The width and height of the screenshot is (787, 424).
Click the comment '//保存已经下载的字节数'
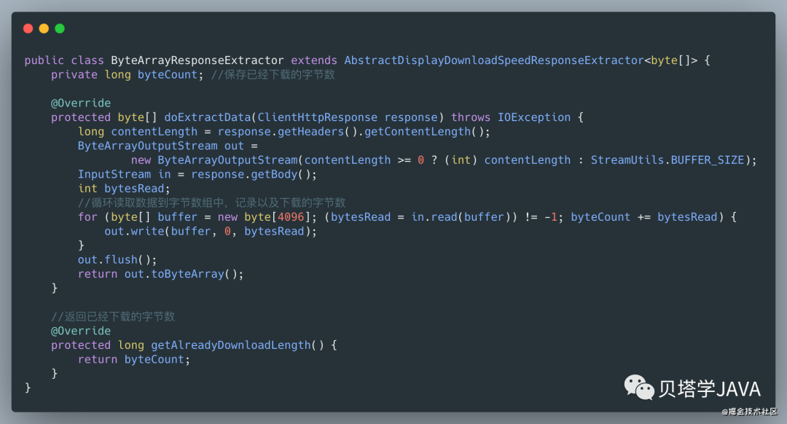point(273,75)
